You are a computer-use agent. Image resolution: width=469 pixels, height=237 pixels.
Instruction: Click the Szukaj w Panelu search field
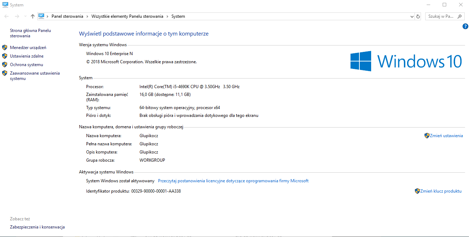[x=441, y=16]
